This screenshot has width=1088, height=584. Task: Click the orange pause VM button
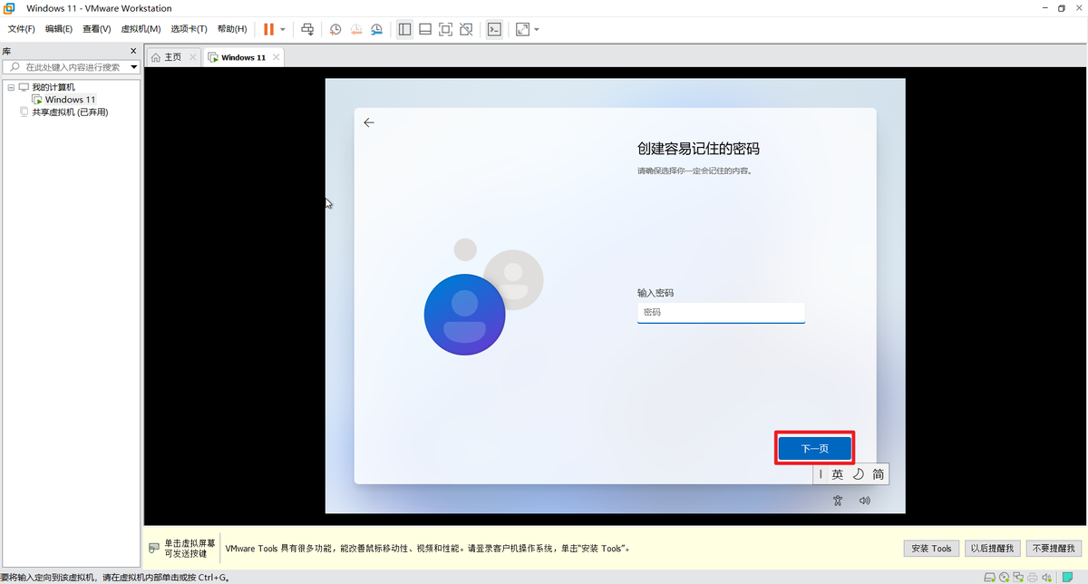pyautogui.click(x=268, y=29)
